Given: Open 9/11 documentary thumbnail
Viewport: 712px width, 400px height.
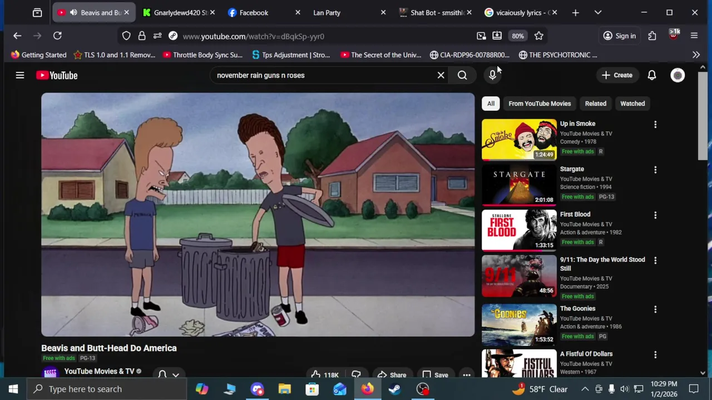Looking at the screenshot, I should (x=519, y=276).
